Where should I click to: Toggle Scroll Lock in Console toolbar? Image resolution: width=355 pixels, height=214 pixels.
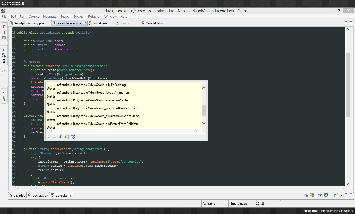click(312, 195)
